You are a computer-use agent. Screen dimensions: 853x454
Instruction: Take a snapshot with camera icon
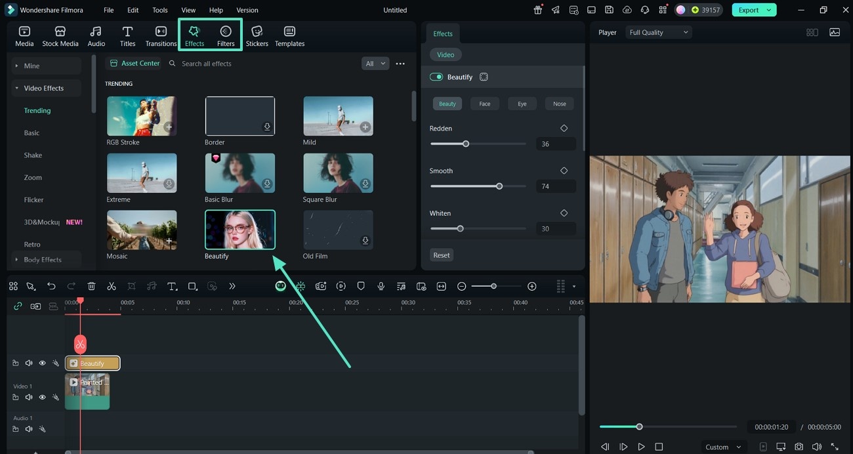(x=799, y=447)
